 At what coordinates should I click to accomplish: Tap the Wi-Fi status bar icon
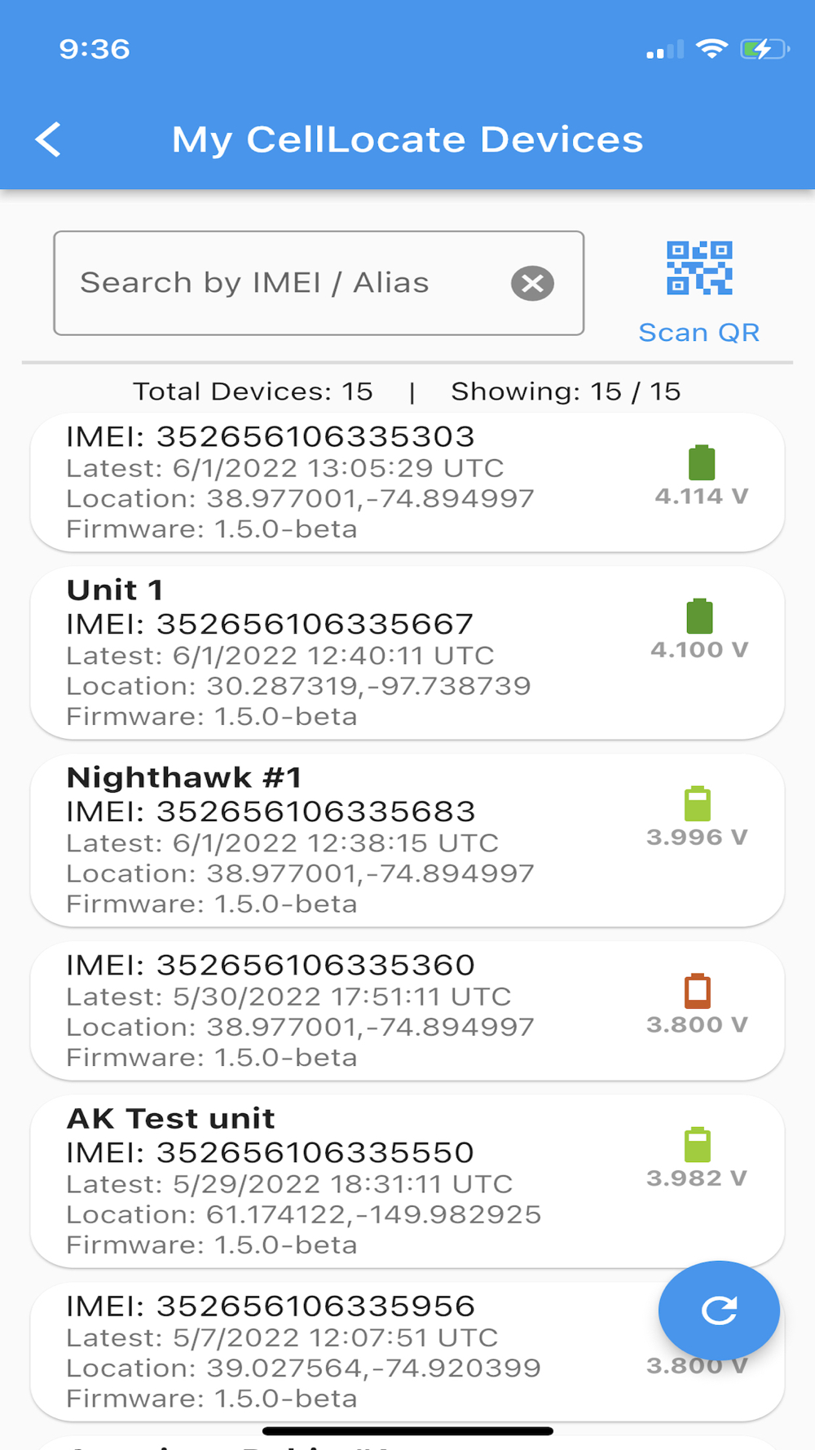[711, 49]
